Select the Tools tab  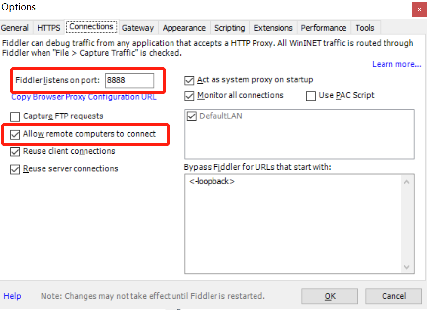coord(365,28)
